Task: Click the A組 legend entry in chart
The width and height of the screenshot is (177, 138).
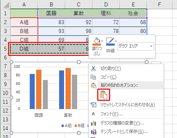Action: click(x=67, y=126)
